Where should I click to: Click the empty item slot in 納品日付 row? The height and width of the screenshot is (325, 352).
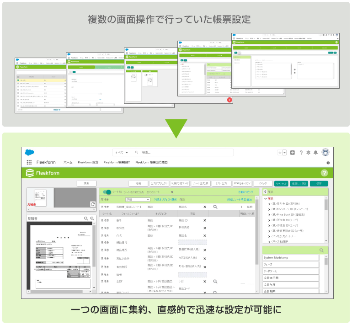click(192, 242)
